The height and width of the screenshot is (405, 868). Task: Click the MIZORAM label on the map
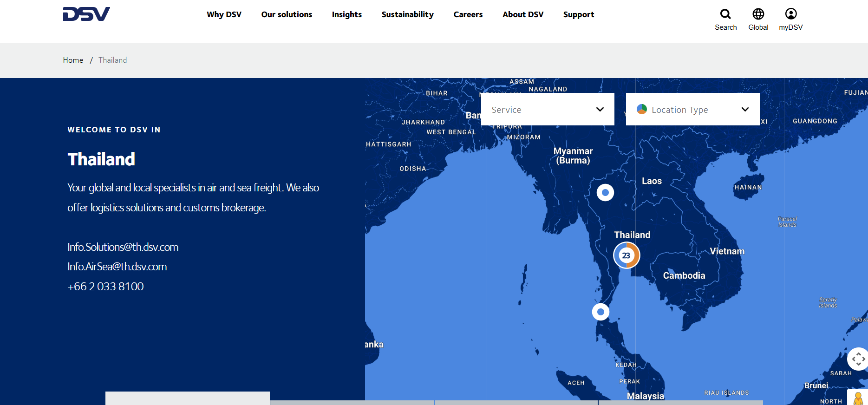524,137
